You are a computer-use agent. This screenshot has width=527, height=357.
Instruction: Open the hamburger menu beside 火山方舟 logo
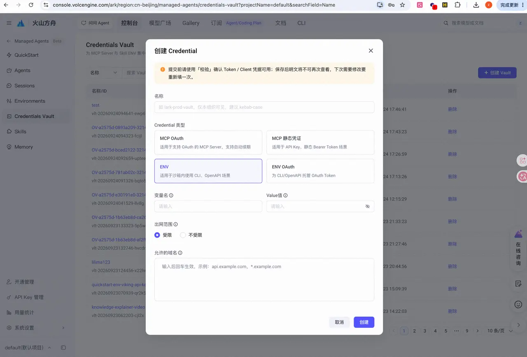tap(9, 23)
